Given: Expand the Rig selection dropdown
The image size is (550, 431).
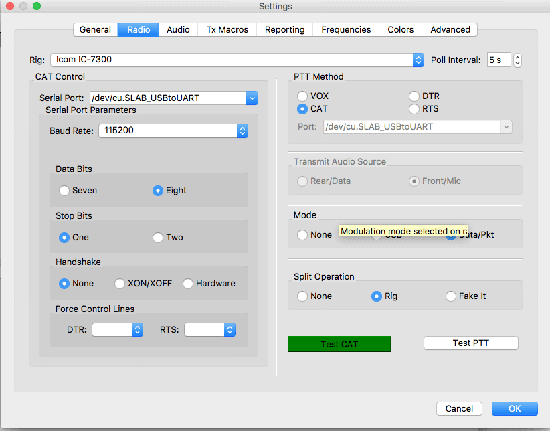Looking at the screenshot, I should (418, 60).
